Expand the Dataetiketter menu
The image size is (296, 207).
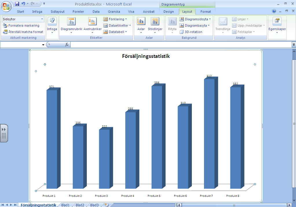coord(117,25)
